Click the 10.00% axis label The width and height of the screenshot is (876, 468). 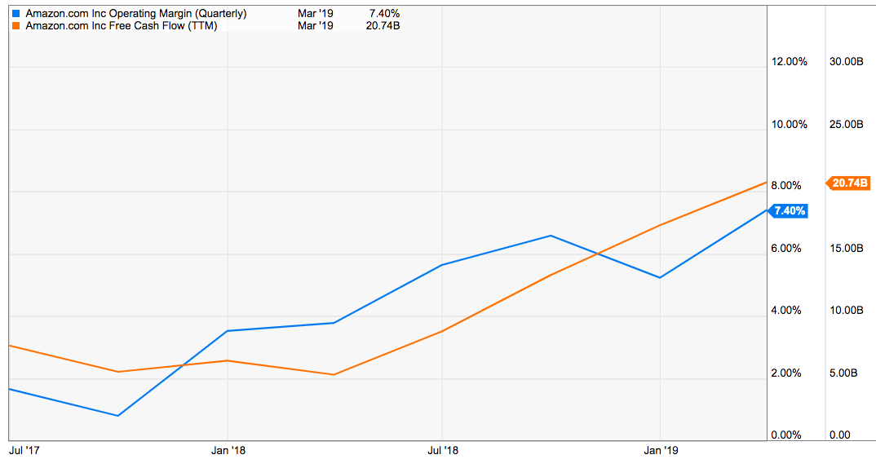coord(789,125)
